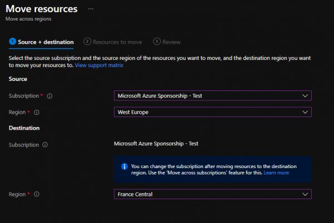The height and width of the screenshot is (223, 334).
Task: Click the Move across regions subtitle
Action: click(x=28, y=19)
